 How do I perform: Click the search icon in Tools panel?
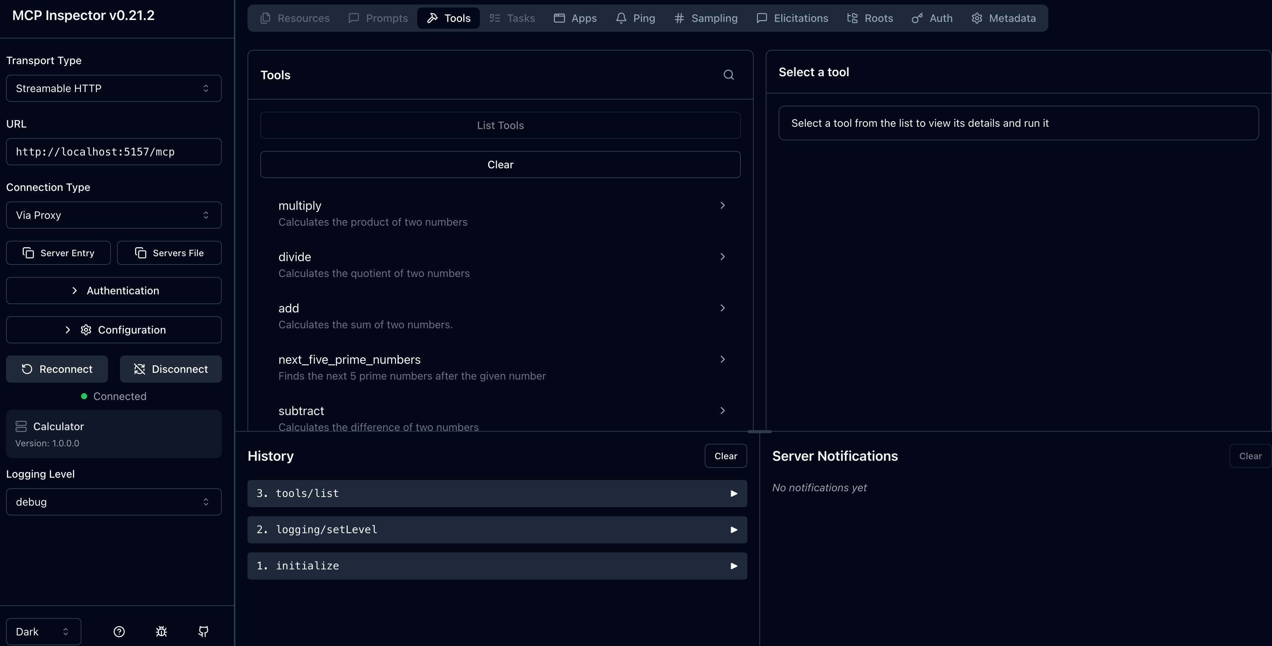click(x=728, y=75)
